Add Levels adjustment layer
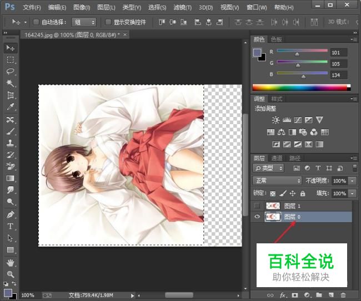This screenshot has height=301, width=361. coord(287,120)
